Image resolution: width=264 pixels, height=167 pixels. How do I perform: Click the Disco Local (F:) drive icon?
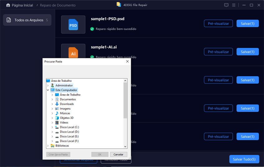(57, 141)
